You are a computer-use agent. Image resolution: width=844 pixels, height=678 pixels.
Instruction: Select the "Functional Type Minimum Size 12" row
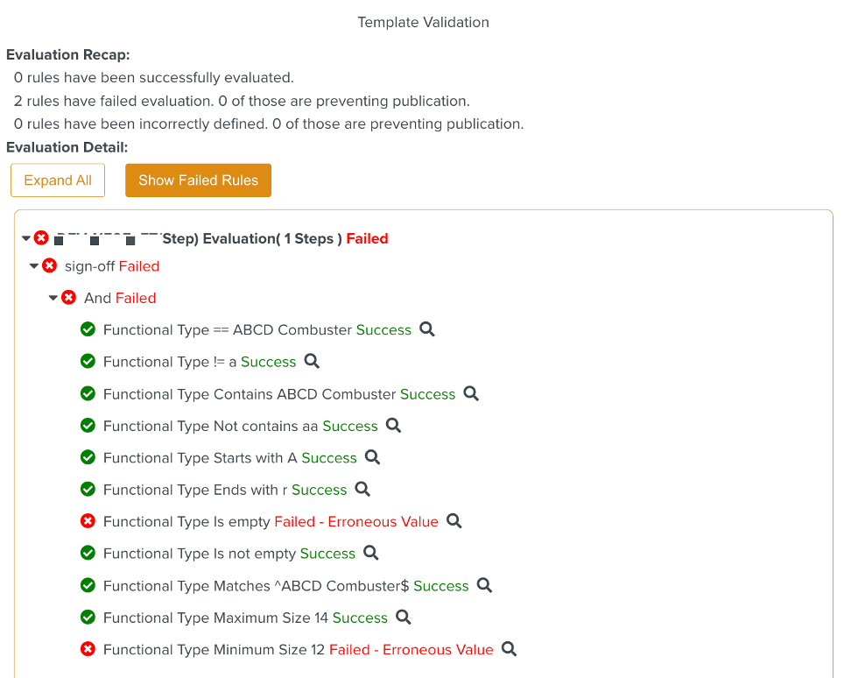(x=215, y=650)
